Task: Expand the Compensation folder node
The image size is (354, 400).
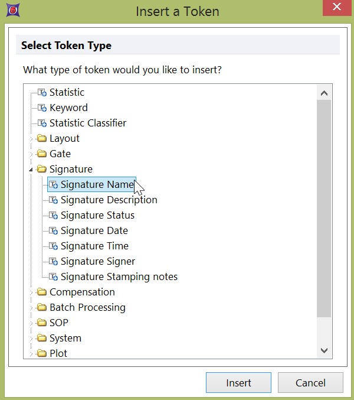Action: (x=31, y=292)
